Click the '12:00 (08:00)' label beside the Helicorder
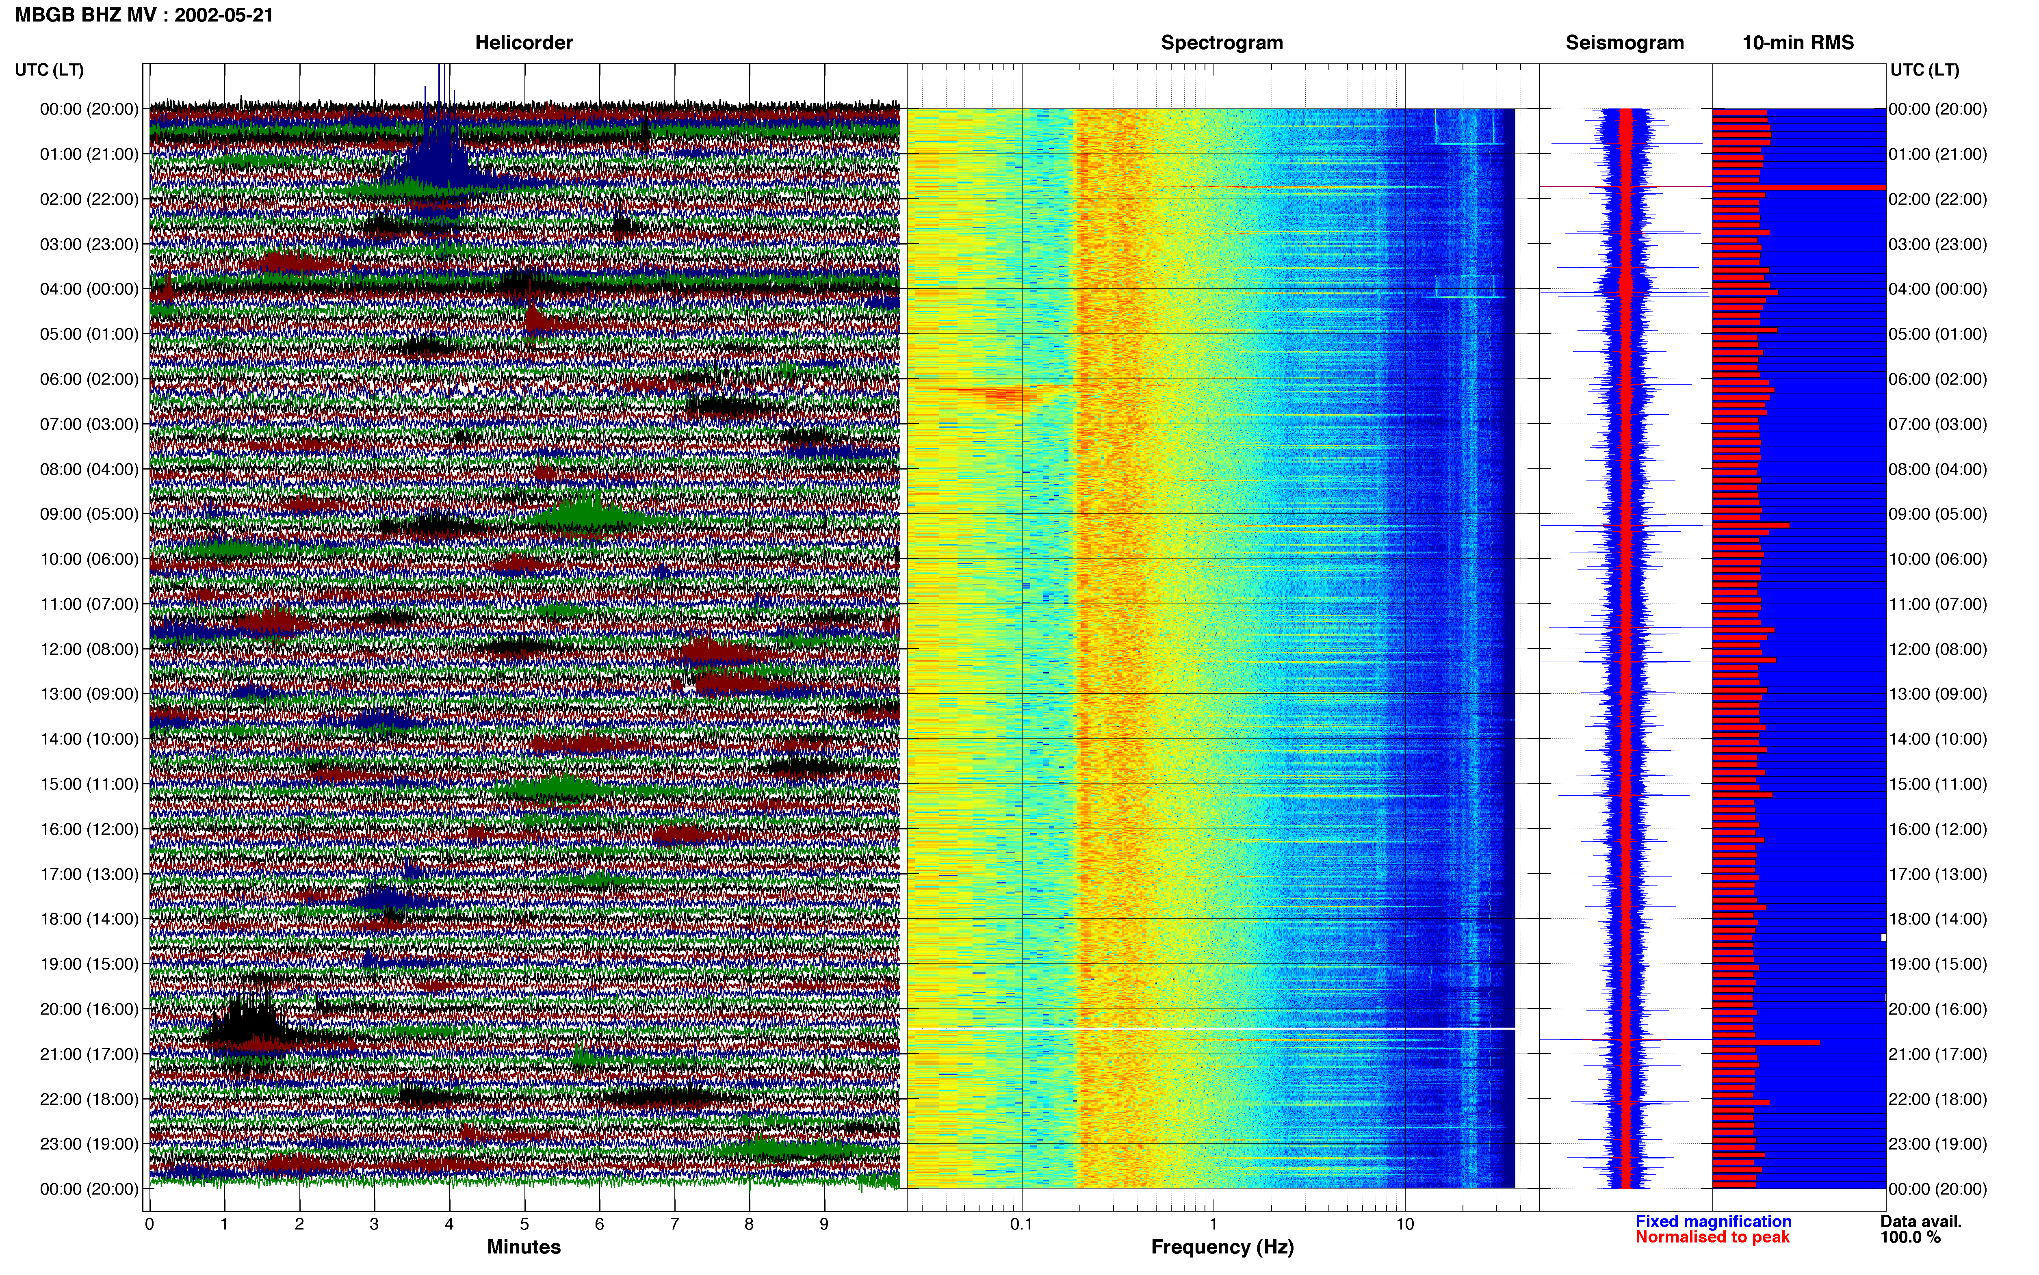The image size is (2039, 1275). coord(89,649)
